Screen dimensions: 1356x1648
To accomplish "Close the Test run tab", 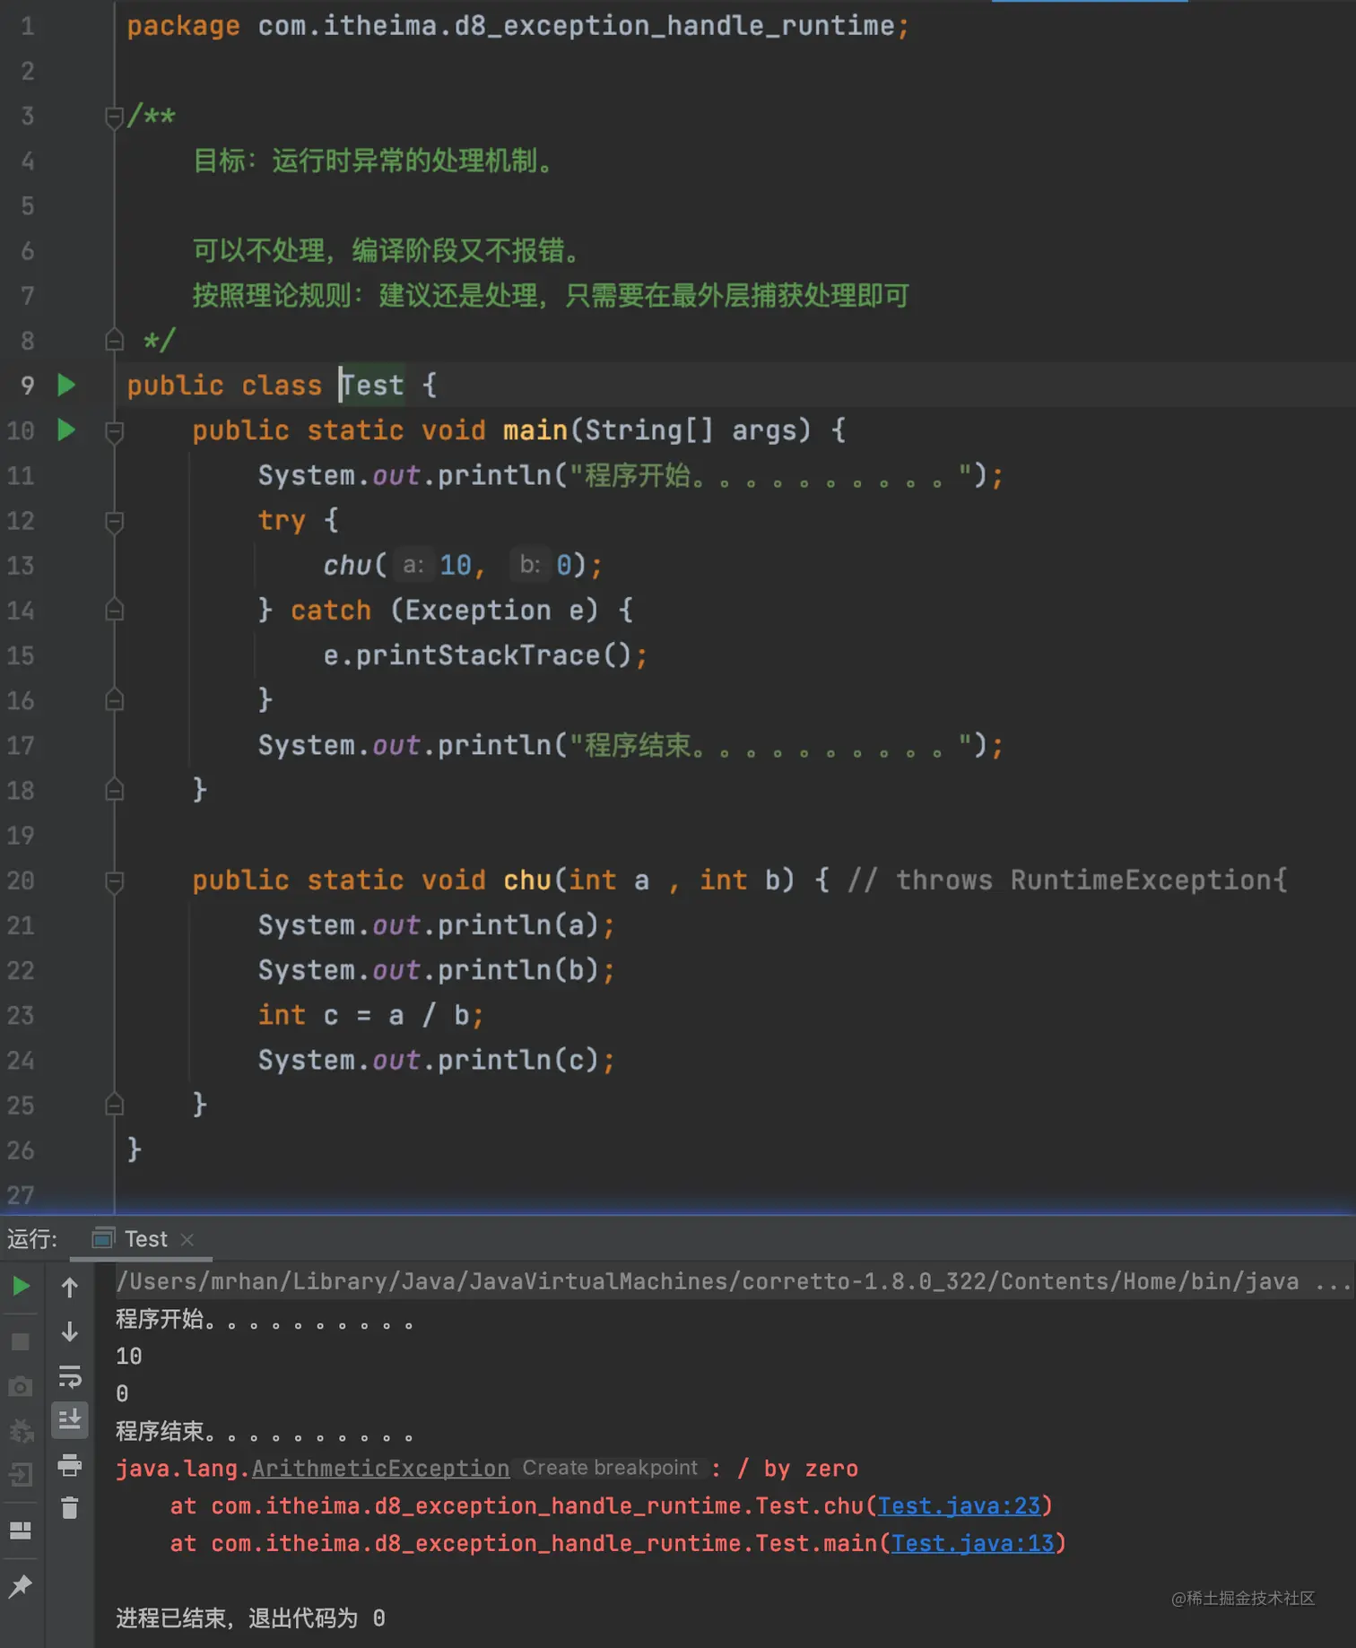I will coord(187,1239).
